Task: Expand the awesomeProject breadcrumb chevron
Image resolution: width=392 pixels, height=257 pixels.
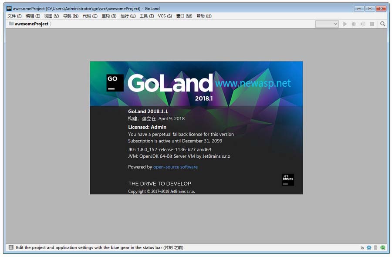Action: tap(50, 24)
